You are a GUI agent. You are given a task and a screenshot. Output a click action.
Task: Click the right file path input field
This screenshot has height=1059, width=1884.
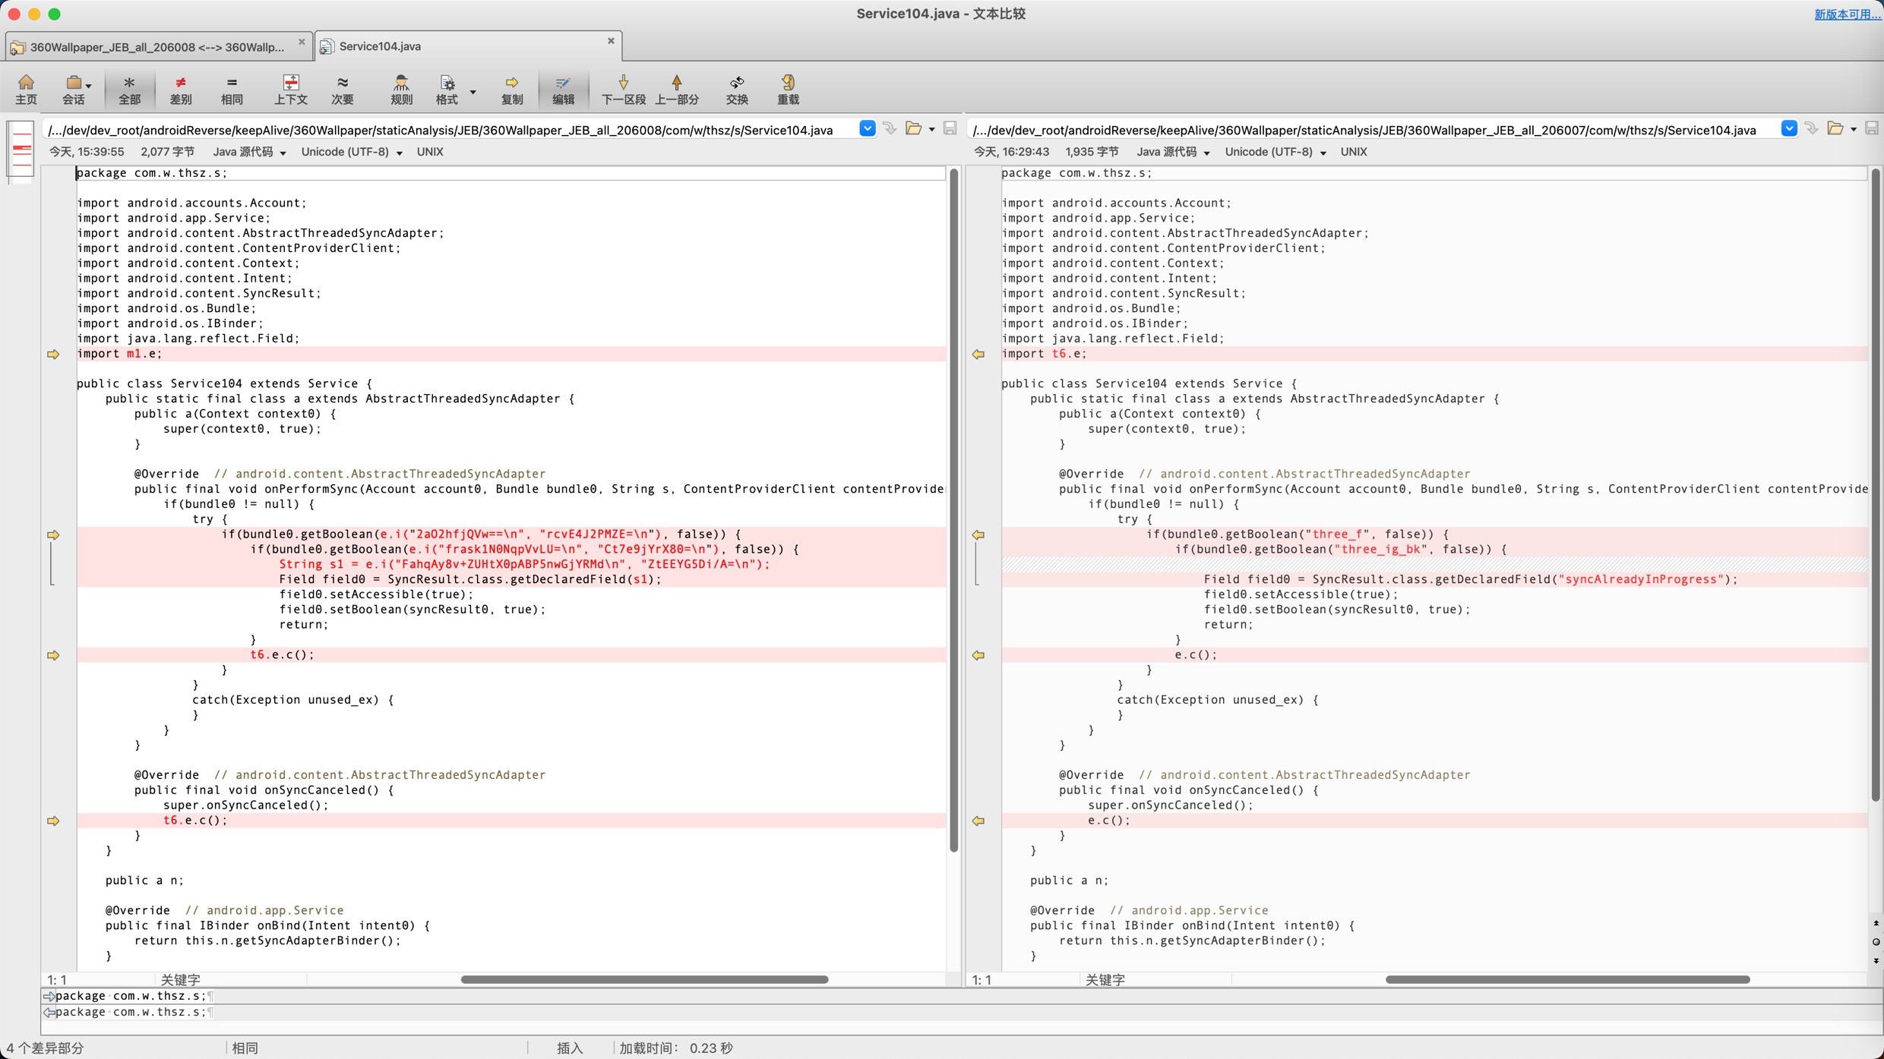1373,130
